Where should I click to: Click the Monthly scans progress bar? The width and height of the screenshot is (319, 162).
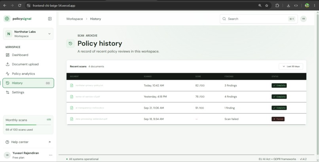coord(28,125)
